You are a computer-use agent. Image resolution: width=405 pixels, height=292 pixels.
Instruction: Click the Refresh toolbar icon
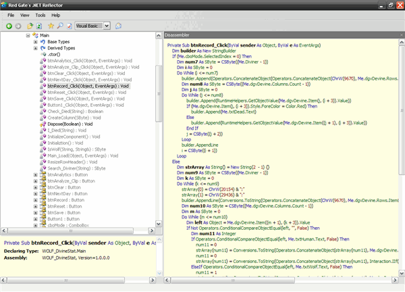pyautogui.click(x=39, y=26)
